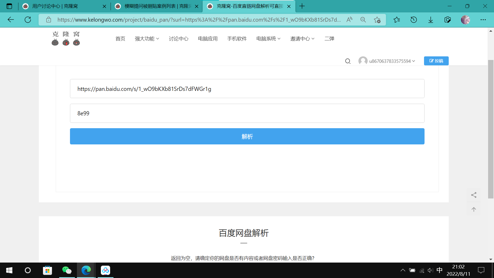Click the share icon on the right

point(474,195)
